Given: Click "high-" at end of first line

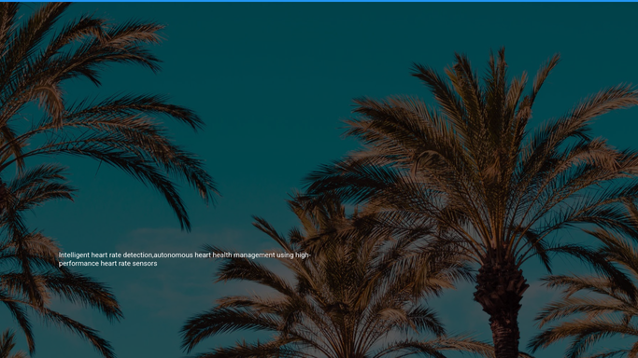Looking at the screenshot, I should click(303, 255).
